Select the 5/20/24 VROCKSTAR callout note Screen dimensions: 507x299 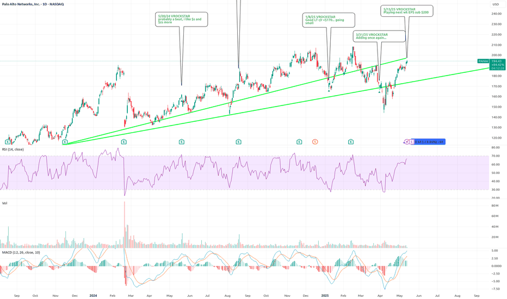click(181, 20)
